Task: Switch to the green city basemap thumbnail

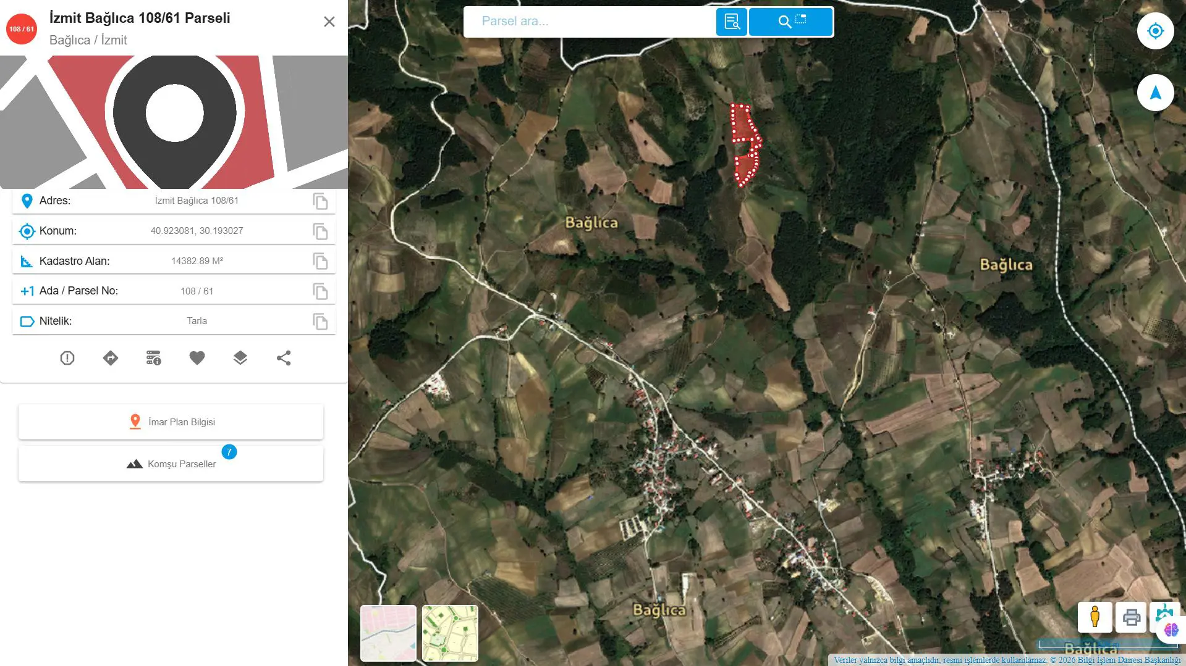Action: [450, 633]
